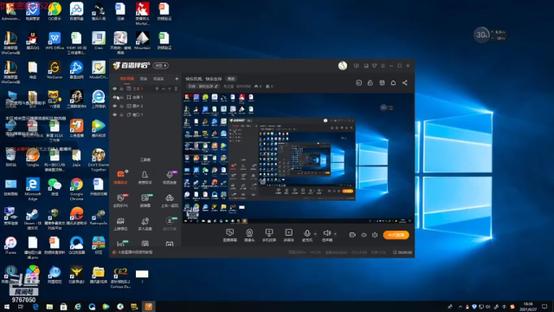Open the user avatar in the title bar
The width and height of the screenshot is (554, 312).
343,66
